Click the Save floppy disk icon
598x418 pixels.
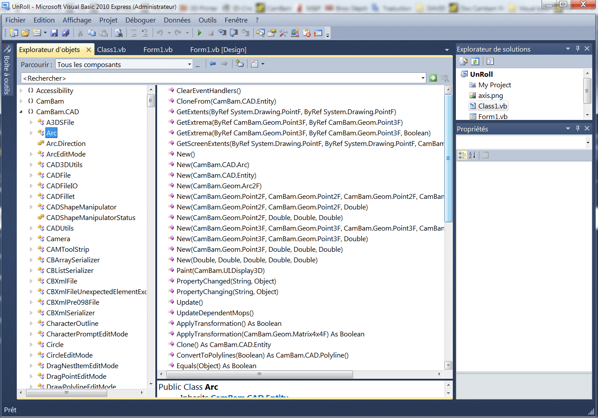[x=54, y=33]
